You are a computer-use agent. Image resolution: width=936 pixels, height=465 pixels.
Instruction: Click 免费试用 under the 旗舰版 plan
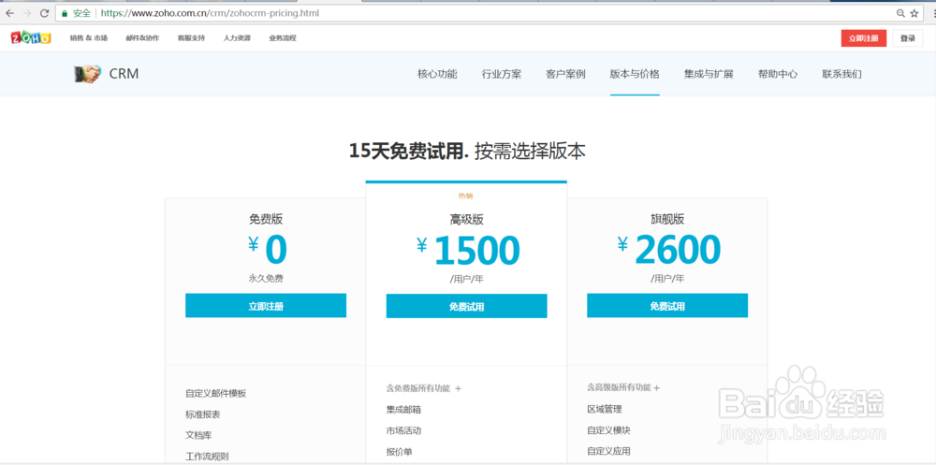tap(667, 306)
